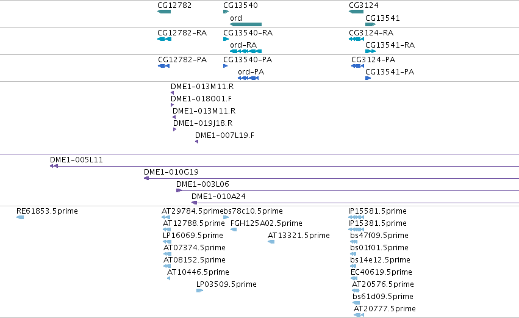The width and height of the screenshot is (519, 318).
Task: Click the bs14e12.5prime EST
Action: point(353,266)
